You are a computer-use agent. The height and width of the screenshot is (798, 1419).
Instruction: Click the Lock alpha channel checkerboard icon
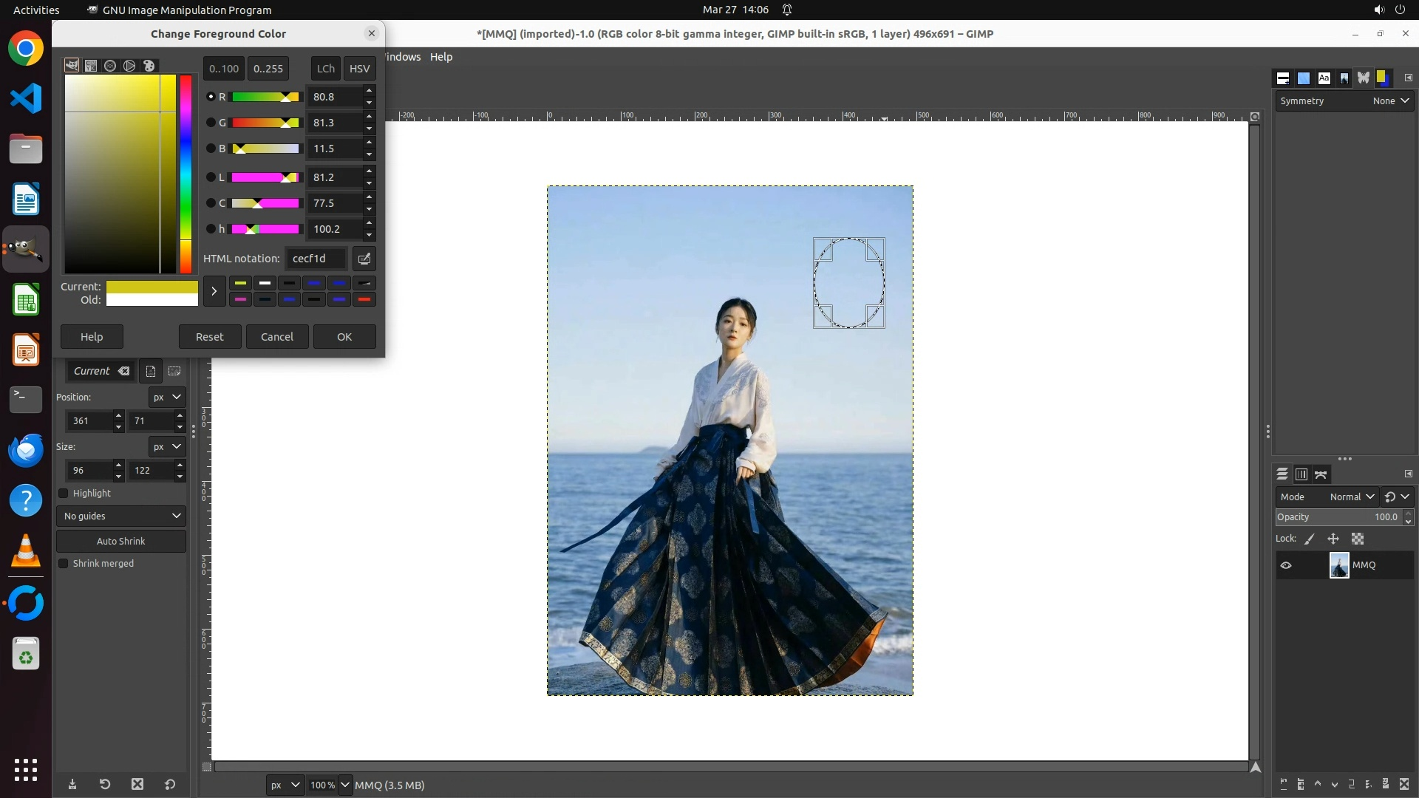(x=1358, y=539)
